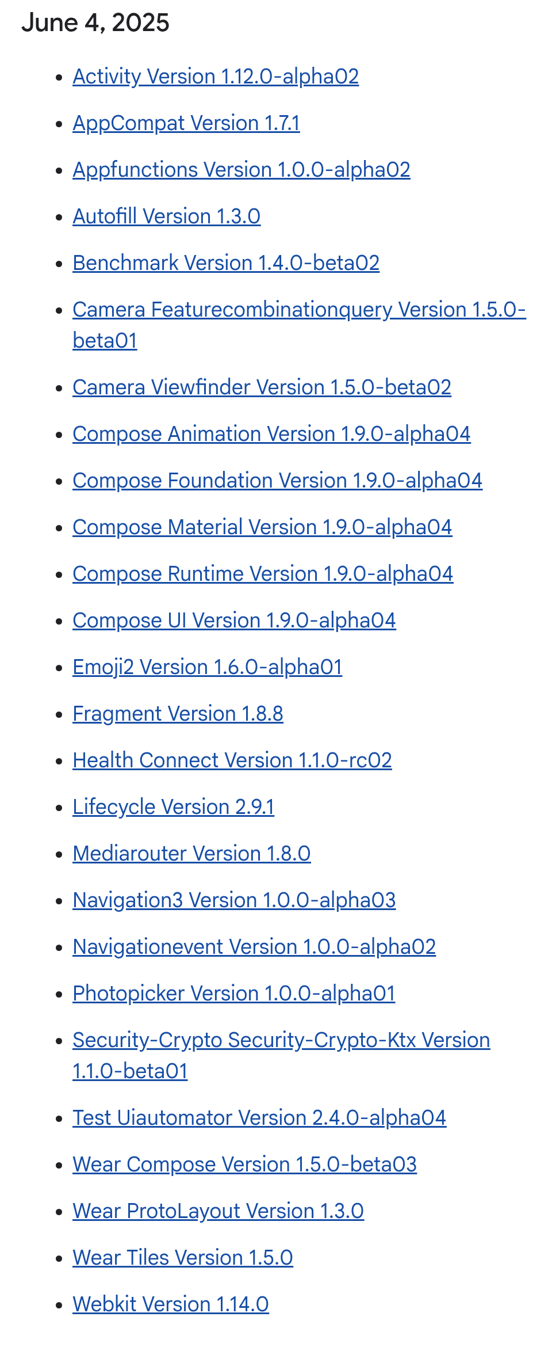This screenshot has height=1347, width=552.
Task: Open Compose Foundation Version 1.9.0-alpha04
Action: click(x=278, y=481)
